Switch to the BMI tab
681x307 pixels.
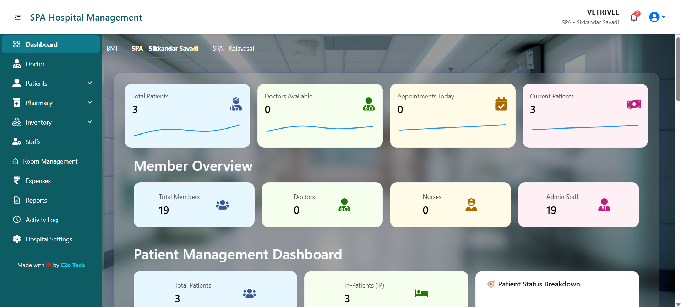tap(112, 49)
